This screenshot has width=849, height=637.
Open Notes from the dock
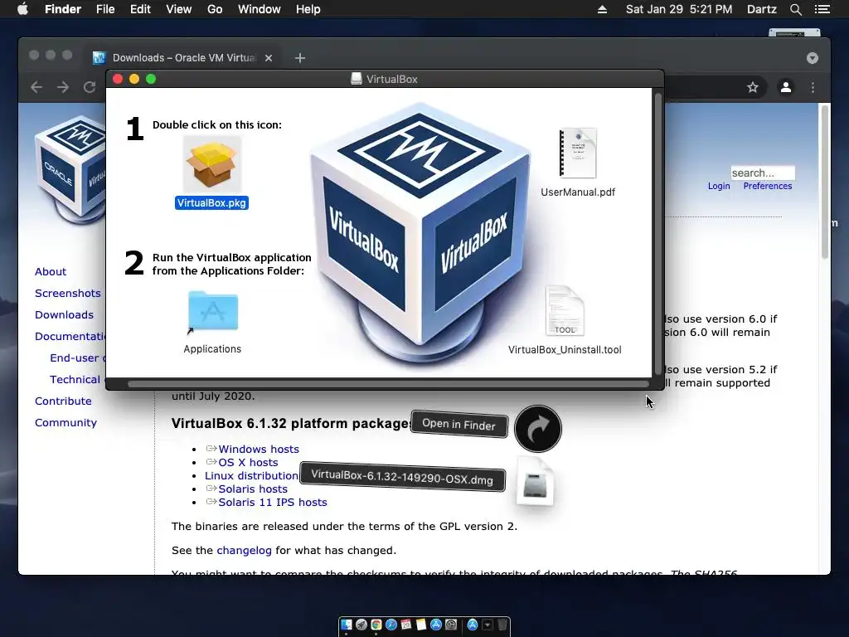(x=421, y=625)
